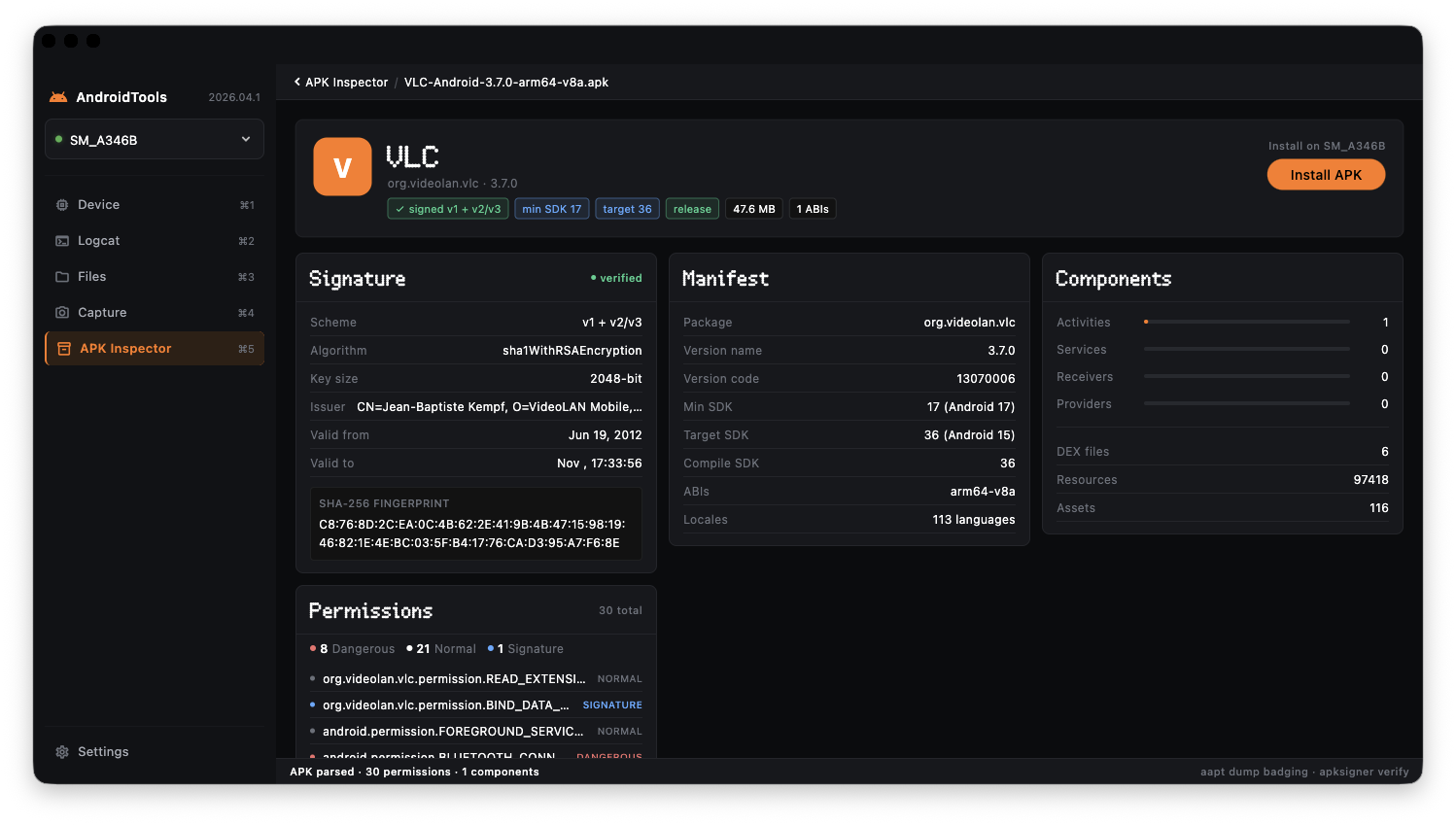The height and width of the screenshot is (825, 1456).
Task: Click the AndroidTools robot logo icon
Action: [58, 97]
